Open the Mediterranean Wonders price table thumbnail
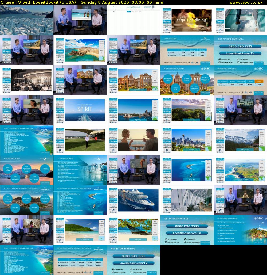The image size is (267, 275). (x=240, y=80)
